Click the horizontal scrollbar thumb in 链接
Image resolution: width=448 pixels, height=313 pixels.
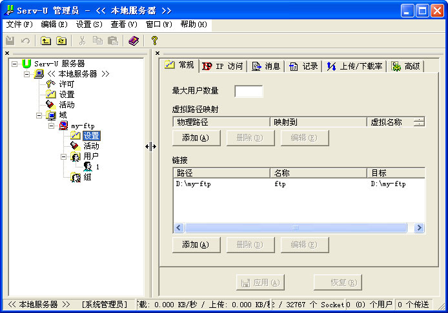coord(296,227)
